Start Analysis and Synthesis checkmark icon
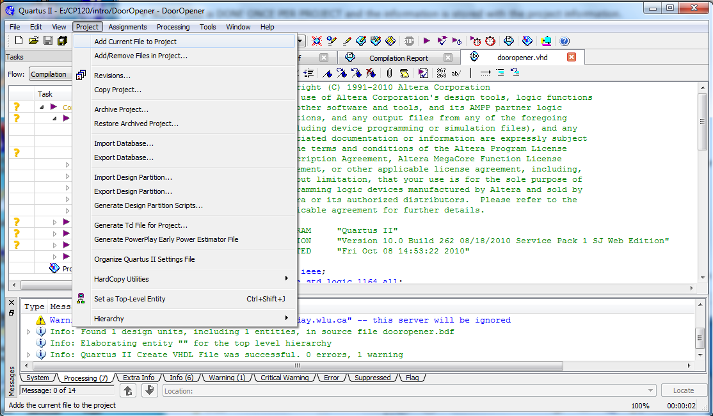Viewport: 713px width, 416px height. tap(442, 42)
